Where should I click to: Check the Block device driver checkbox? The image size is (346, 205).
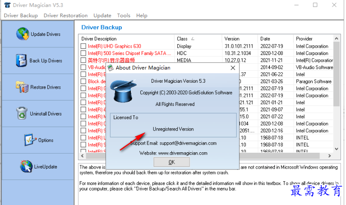coord(83,81)
